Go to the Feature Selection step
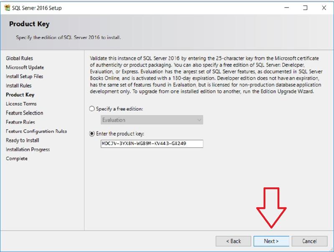 (24, 113)
